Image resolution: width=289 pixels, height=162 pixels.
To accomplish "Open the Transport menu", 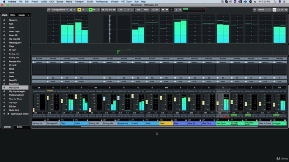I will point(79,2).
